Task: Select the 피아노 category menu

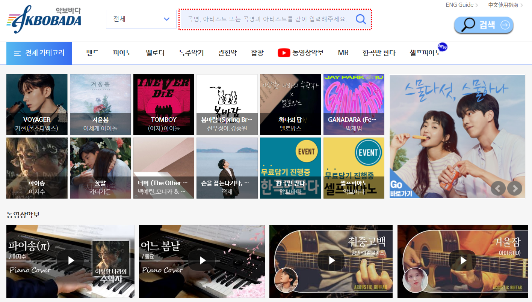Action: click(x=122, y=53)
